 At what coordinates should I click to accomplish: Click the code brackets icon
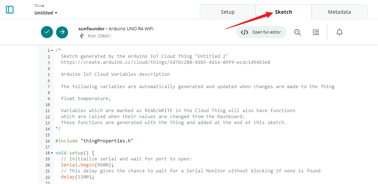[245, 32]
